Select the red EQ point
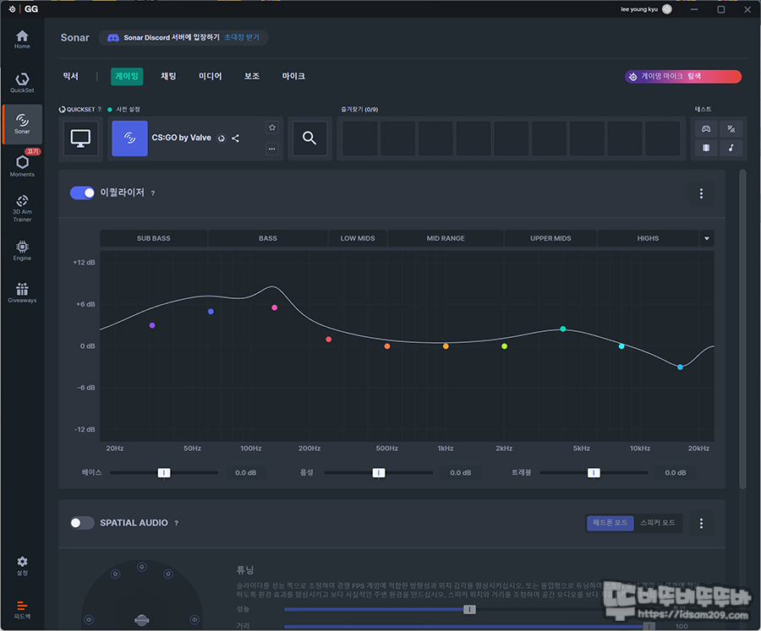Image resolution: width=761 pixels, height=631 pixels. click(x=329, y=340)
